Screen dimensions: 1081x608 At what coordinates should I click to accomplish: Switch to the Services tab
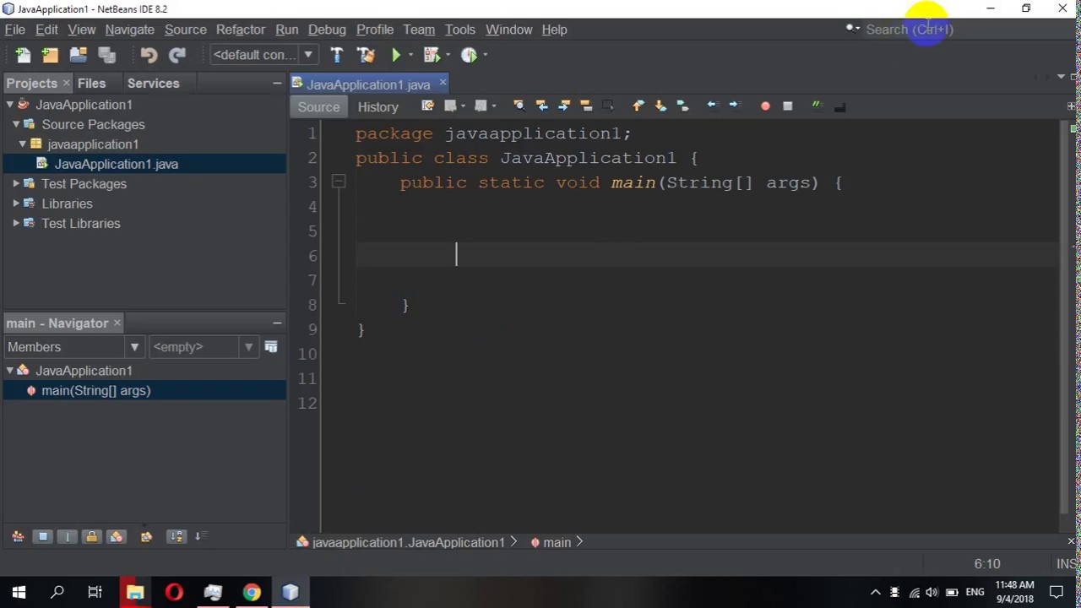[x=153, y=84]
